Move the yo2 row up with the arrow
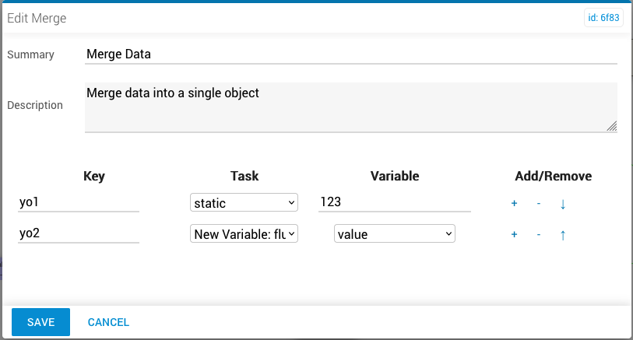The height and width of the screenshot is (340, 633). click(x=563, y=235)
